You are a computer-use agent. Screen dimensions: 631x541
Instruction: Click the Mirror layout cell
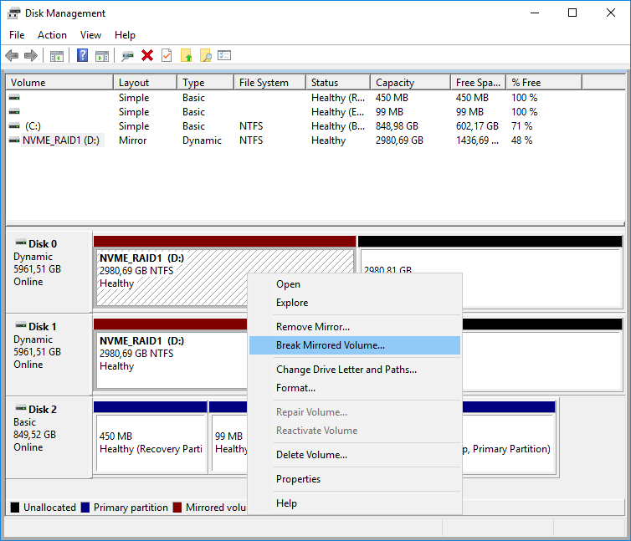pos(133,140)
